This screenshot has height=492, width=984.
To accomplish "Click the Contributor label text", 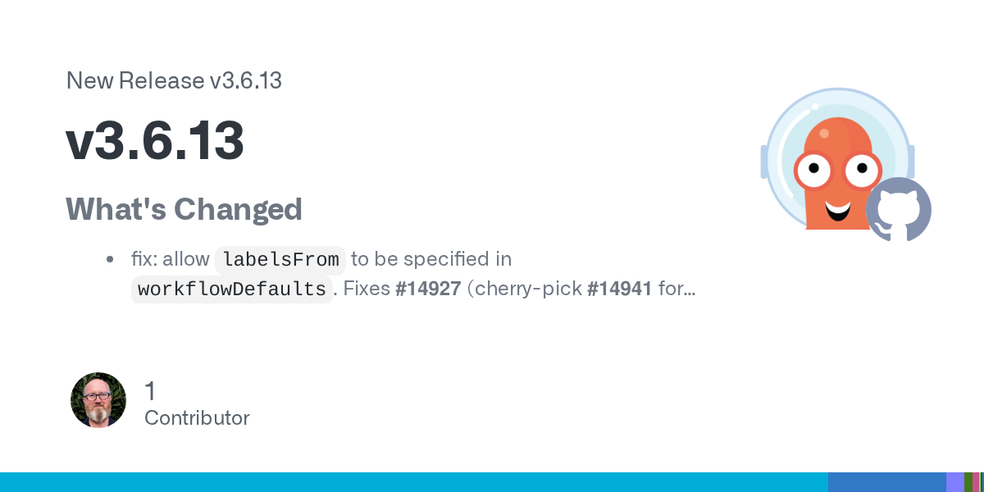I will tap(197, 417).
